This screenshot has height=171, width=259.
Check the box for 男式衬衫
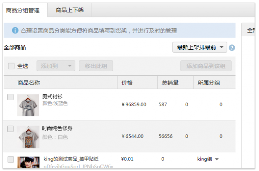click(x=11, y=97)
